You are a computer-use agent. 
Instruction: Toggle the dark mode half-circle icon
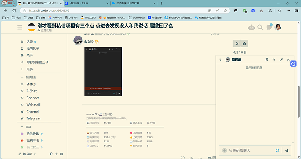51,154
